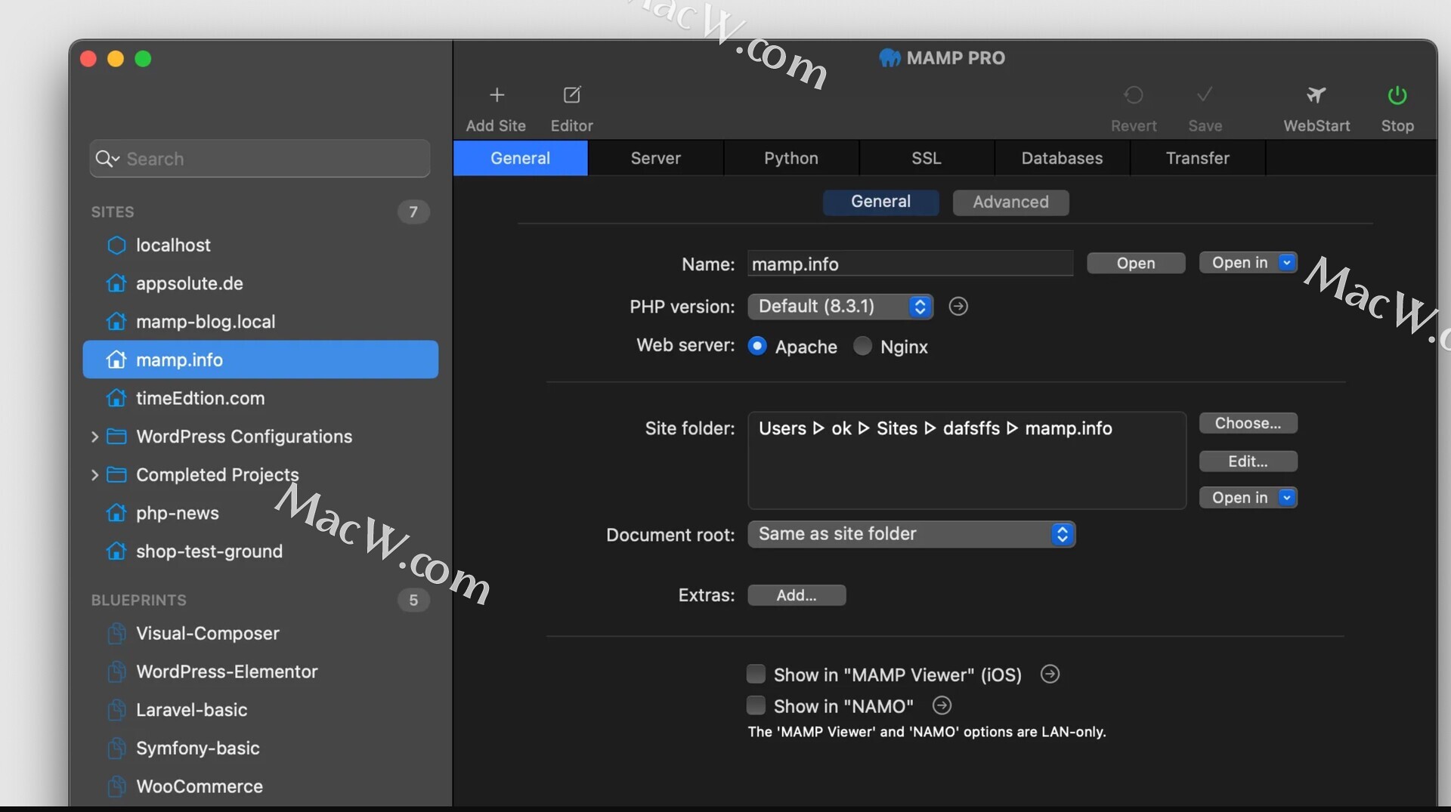This screenshot has height=812, width=1451.
Task: Expand WordPress Configurations group chevron
Action: coord(94,437)
